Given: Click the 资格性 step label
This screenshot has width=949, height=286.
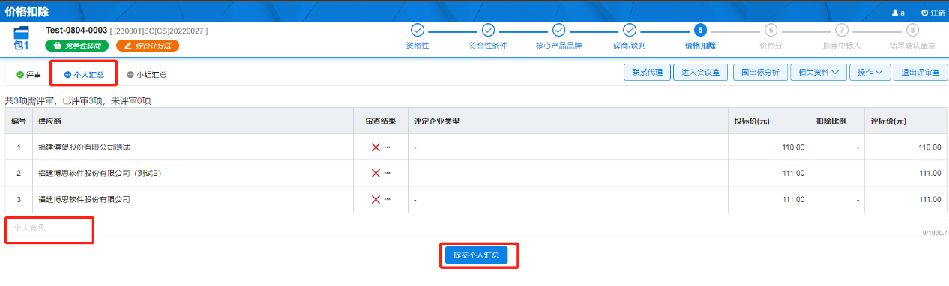Looking at the screenshot, I should 418,46.
